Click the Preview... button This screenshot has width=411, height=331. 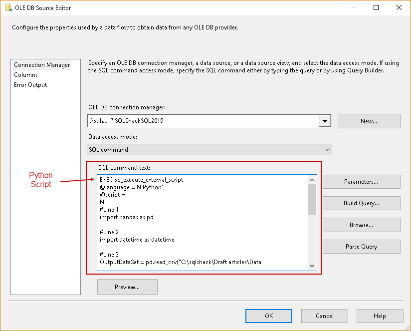point(127,287)
